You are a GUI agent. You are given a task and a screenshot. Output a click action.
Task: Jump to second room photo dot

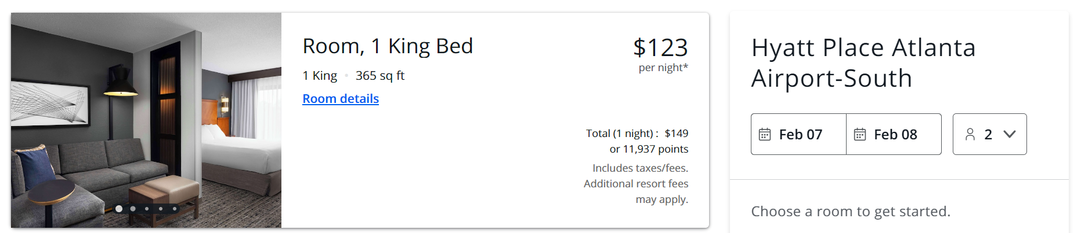[133, 209]
